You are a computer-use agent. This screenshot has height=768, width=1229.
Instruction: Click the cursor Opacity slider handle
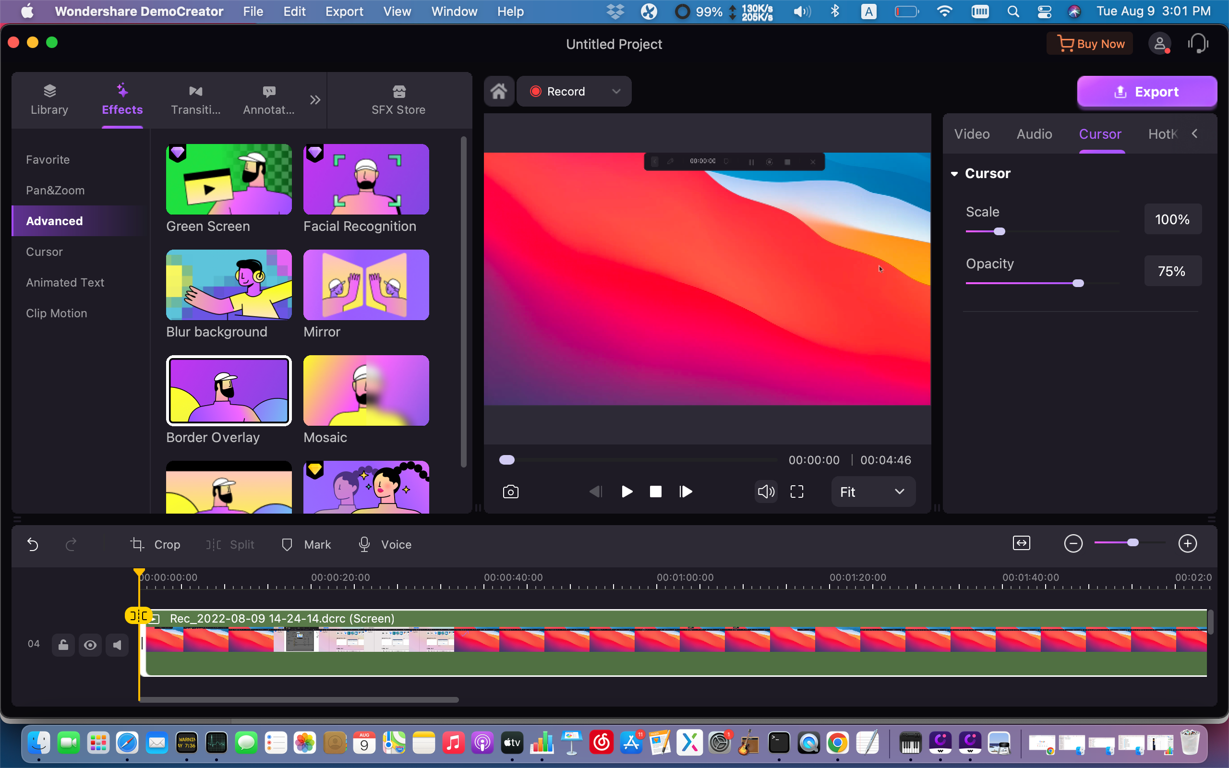pos(1078,283)
